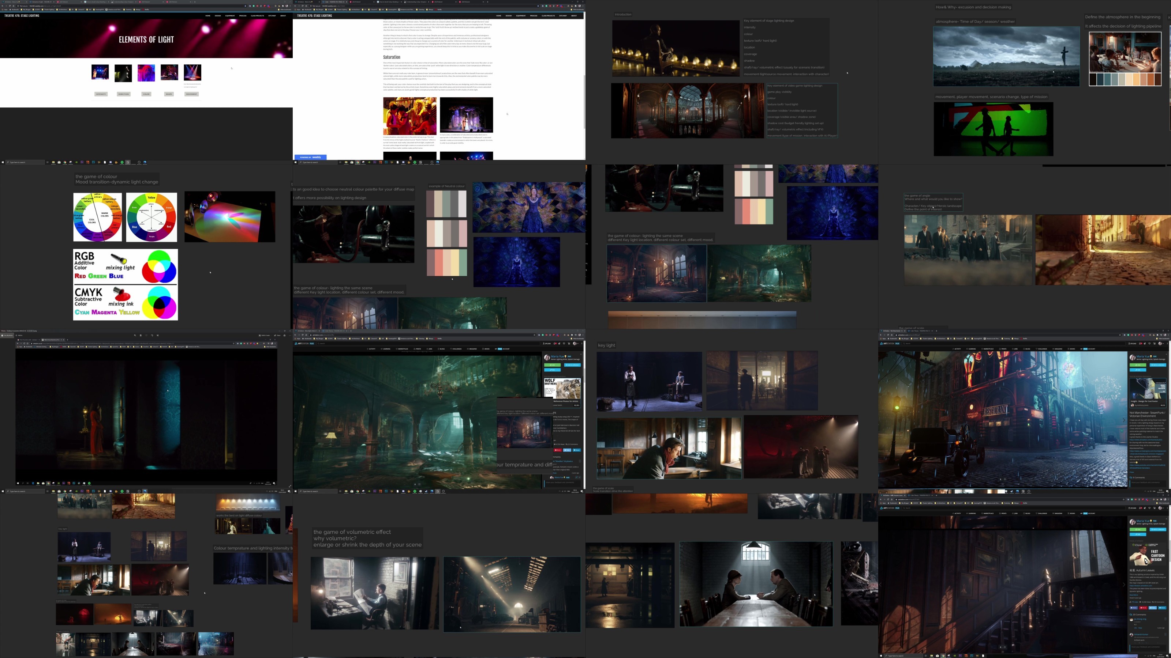
Task: Open Task View in taskbar below Moonlight page
Action: click(x=340, y=491)
